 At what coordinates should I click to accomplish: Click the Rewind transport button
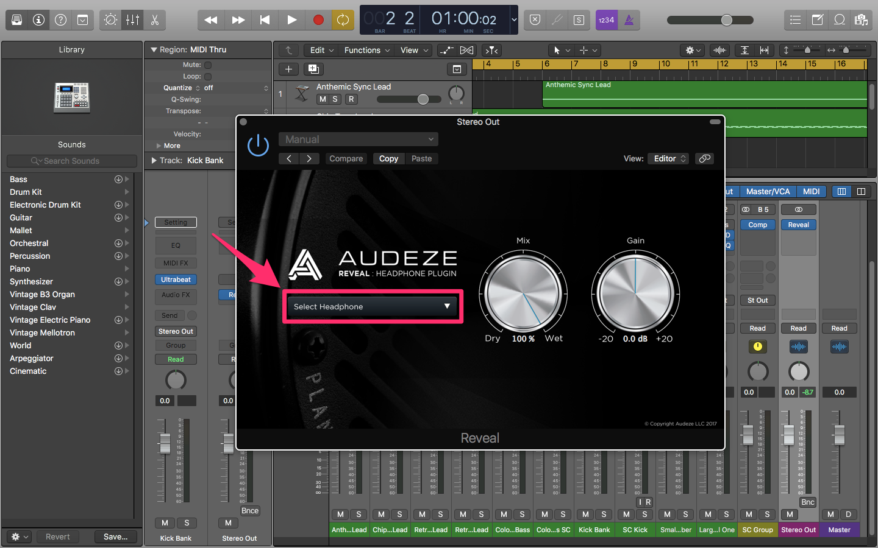(211, 20)
